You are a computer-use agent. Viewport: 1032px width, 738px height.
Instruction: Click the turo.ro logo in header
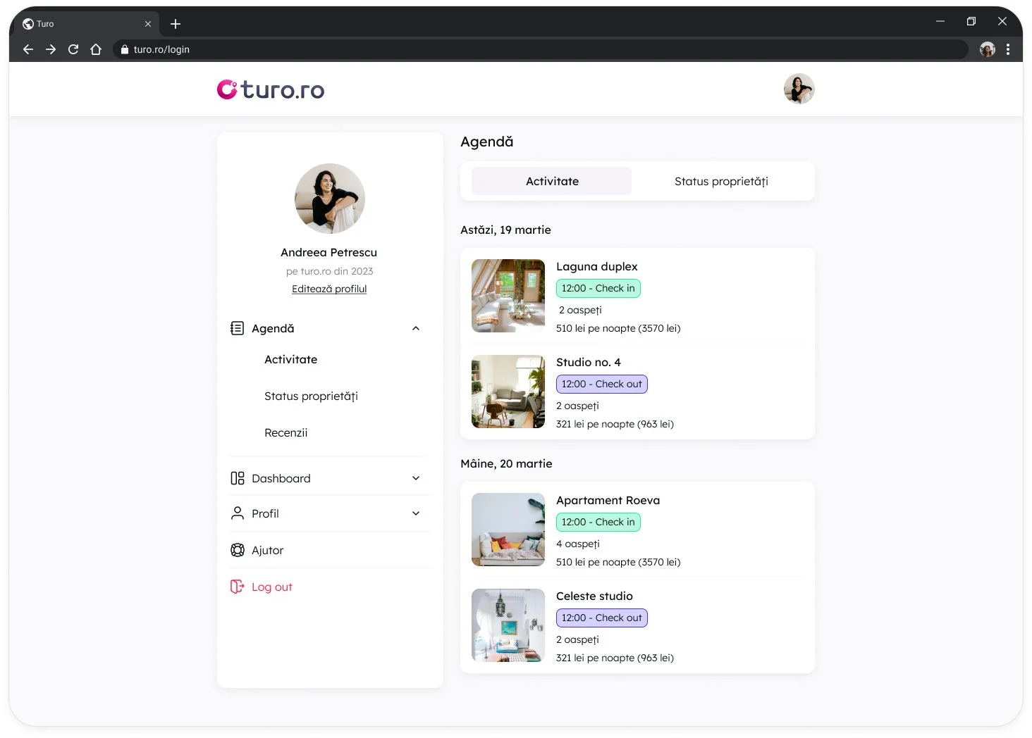(x=271, y=89)
